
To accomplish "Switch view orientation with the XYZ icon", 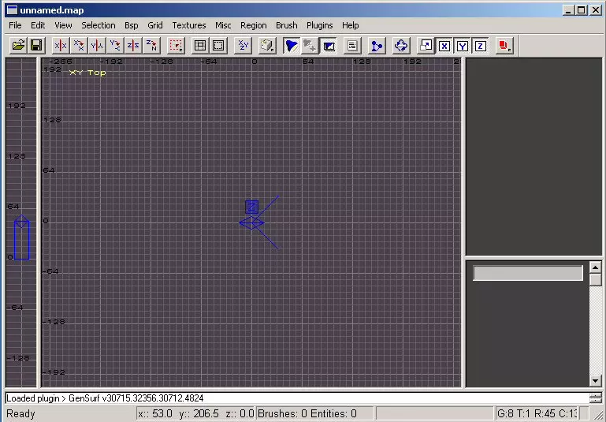I will click(243, 46).
